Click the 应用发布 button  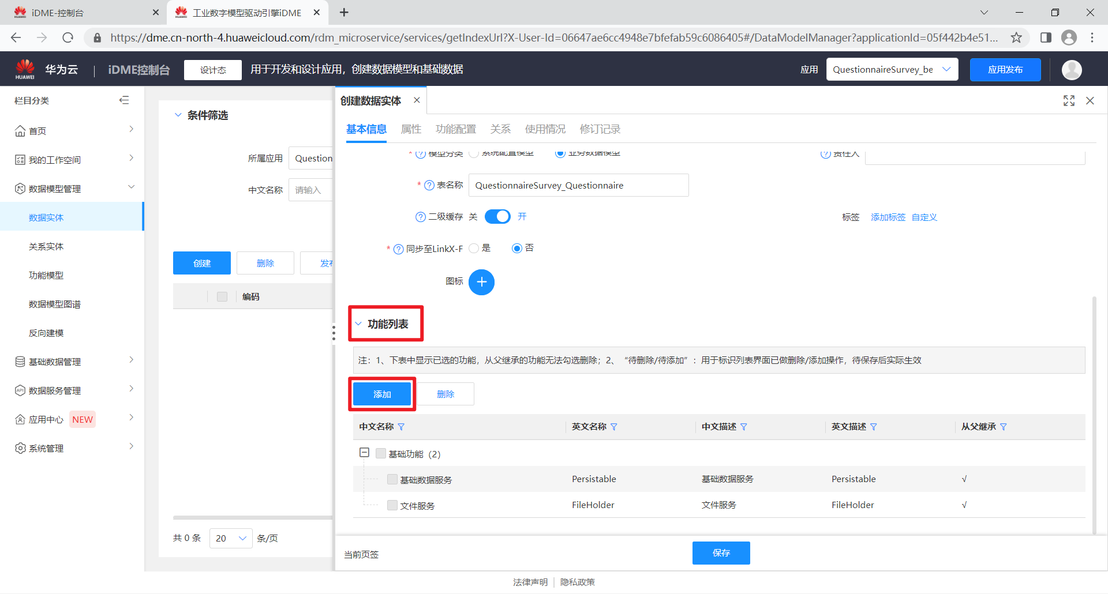tap(1005, 70)
